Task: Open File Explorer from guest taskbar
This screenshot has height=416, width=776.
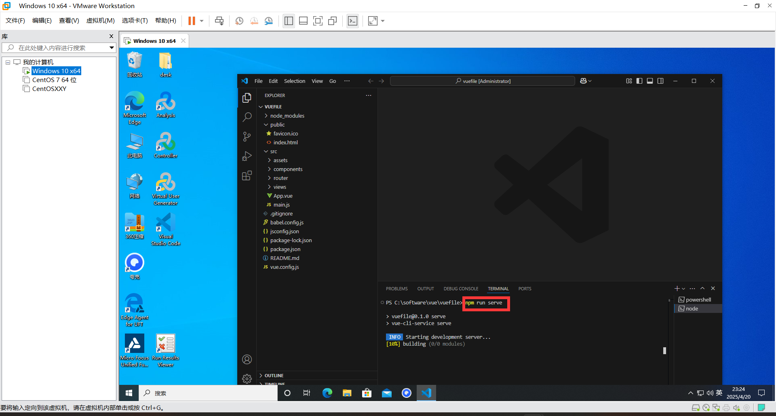Action: click(347, 393)
